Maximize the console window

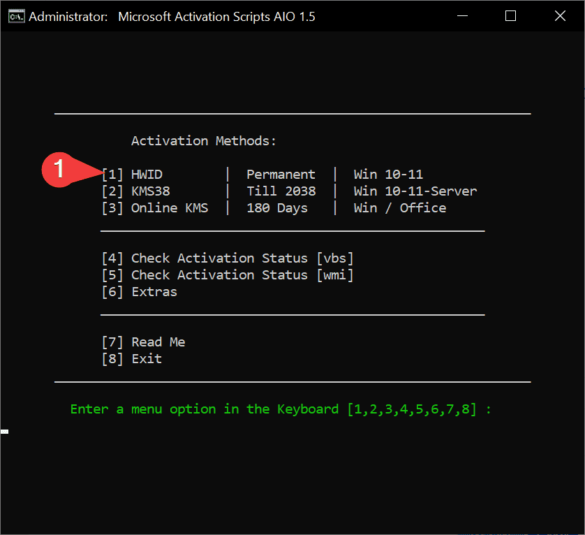[x=510, y=16]
